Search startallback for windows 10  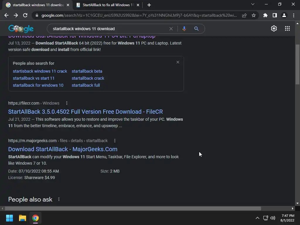pos(38,85)
